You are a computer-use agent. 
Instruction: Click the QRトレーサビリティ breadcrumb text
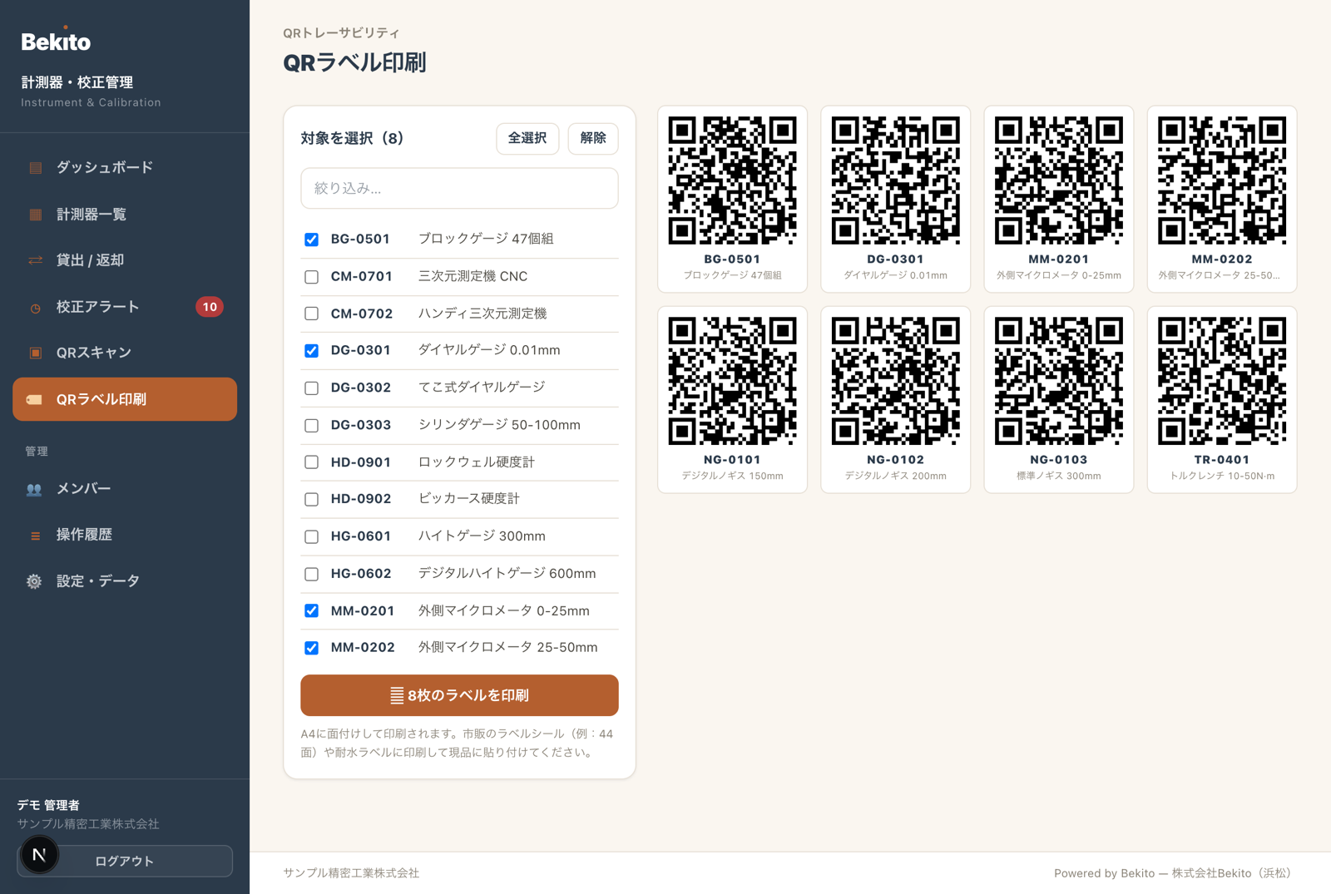[x=341, y=33]
